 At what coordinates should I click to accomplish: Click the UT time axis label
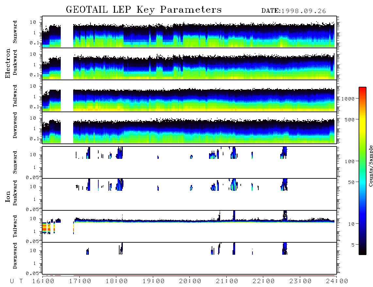tap(16, 281)
